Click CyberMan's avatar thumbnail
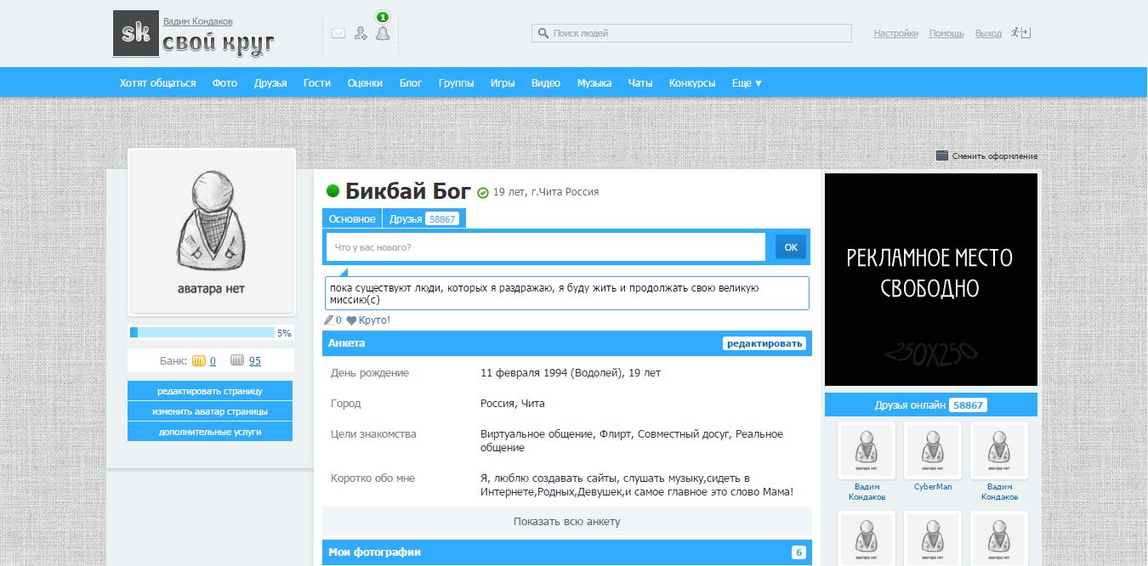Screen dimensions: 1148x566 tap(933, 450)
